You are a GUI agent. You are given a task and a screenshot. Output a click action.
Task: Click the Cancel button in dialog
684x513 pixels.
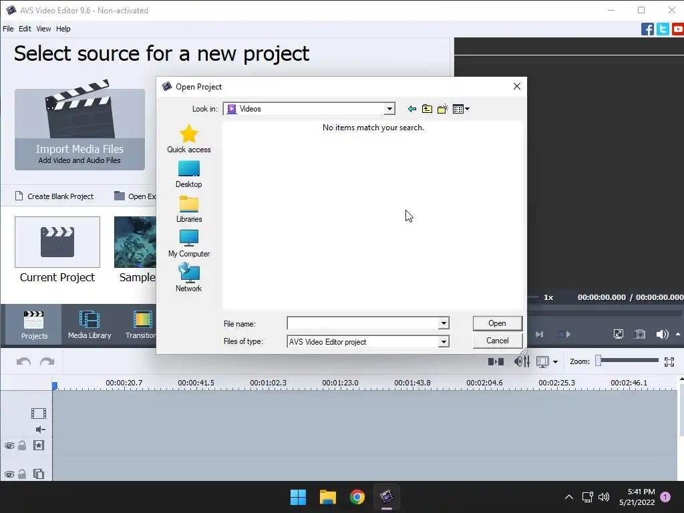tap(497, 341)
